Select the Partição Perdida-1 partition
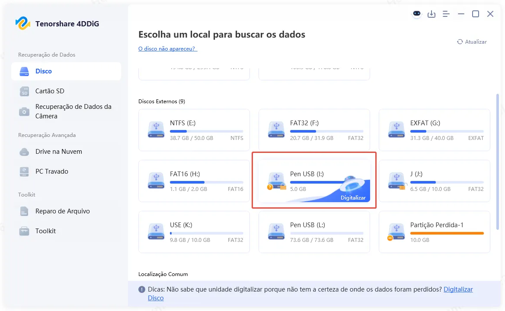The height and width of the screenshot is (311, 505). [434, 232]
